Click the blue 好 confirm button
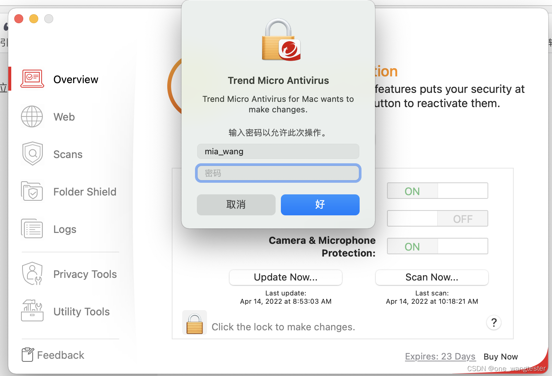552x376 pixels. coord(320,205)
